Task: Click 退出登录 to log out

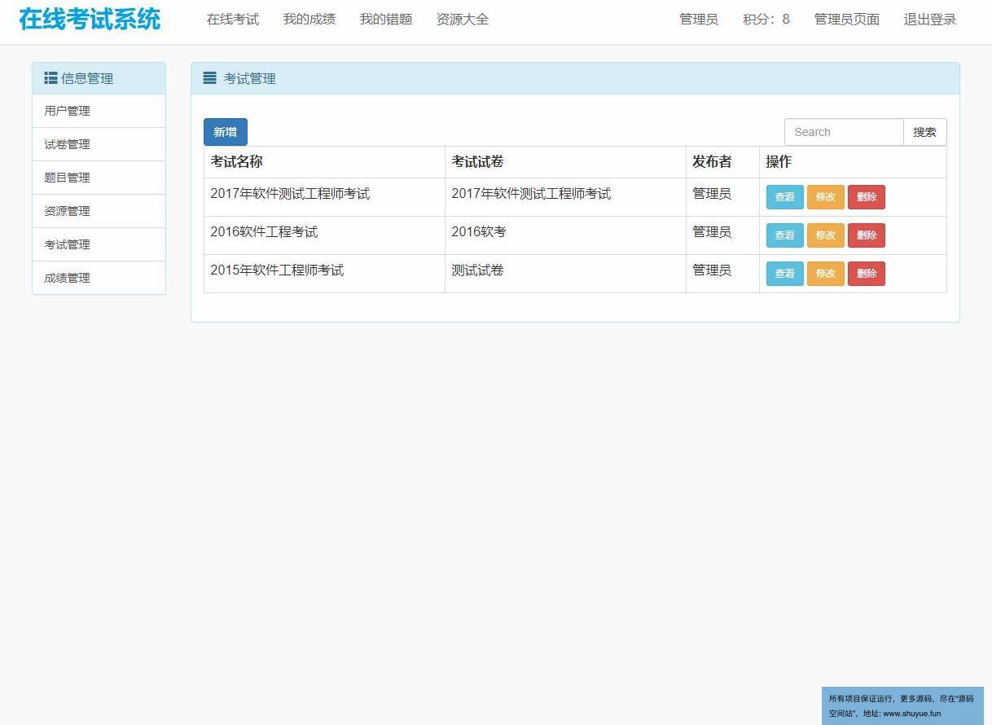Action: [x=930, y=20]
